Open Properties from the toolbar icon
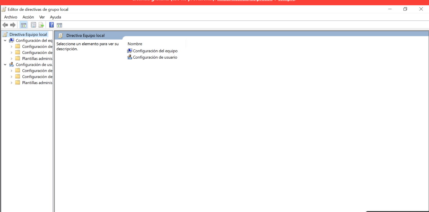Image resolution: width=429 pixels, height=212 pixels. (33, 25)
